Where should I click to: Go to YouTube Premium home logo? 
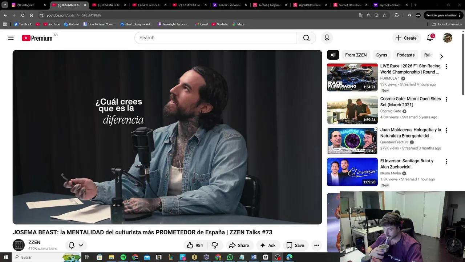point(37,38)
